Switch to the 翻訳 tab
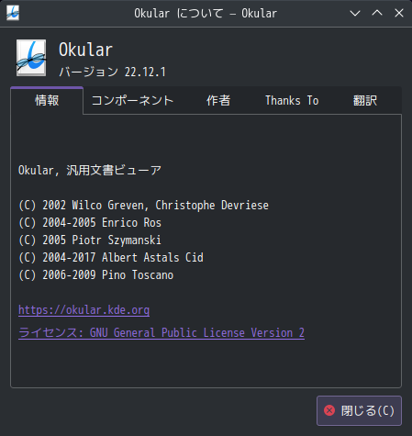The image size is (412, 436). [365, 101]
